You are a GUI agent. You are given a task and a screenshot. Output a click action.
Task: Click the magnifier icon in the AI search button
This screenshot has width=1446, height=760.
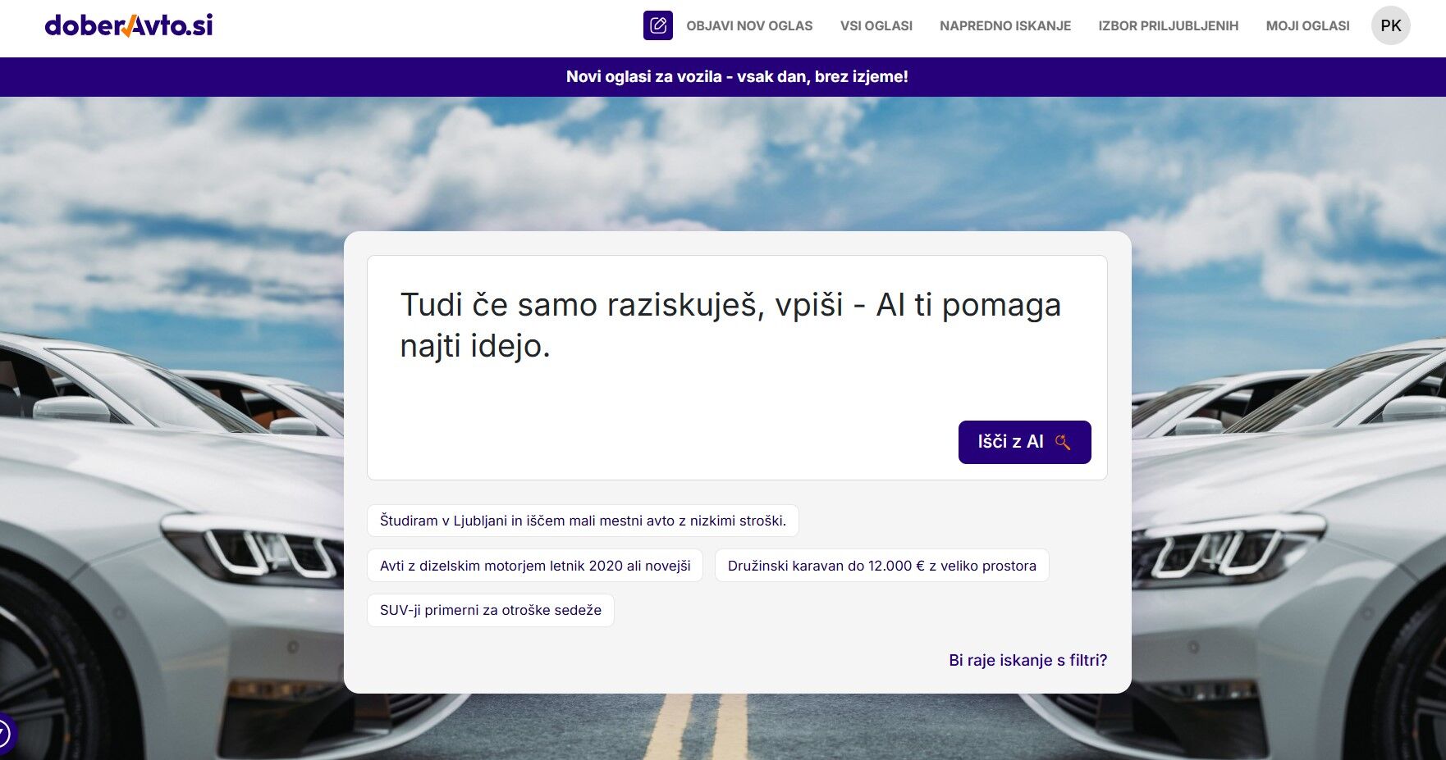click(x=1063, y=443)
